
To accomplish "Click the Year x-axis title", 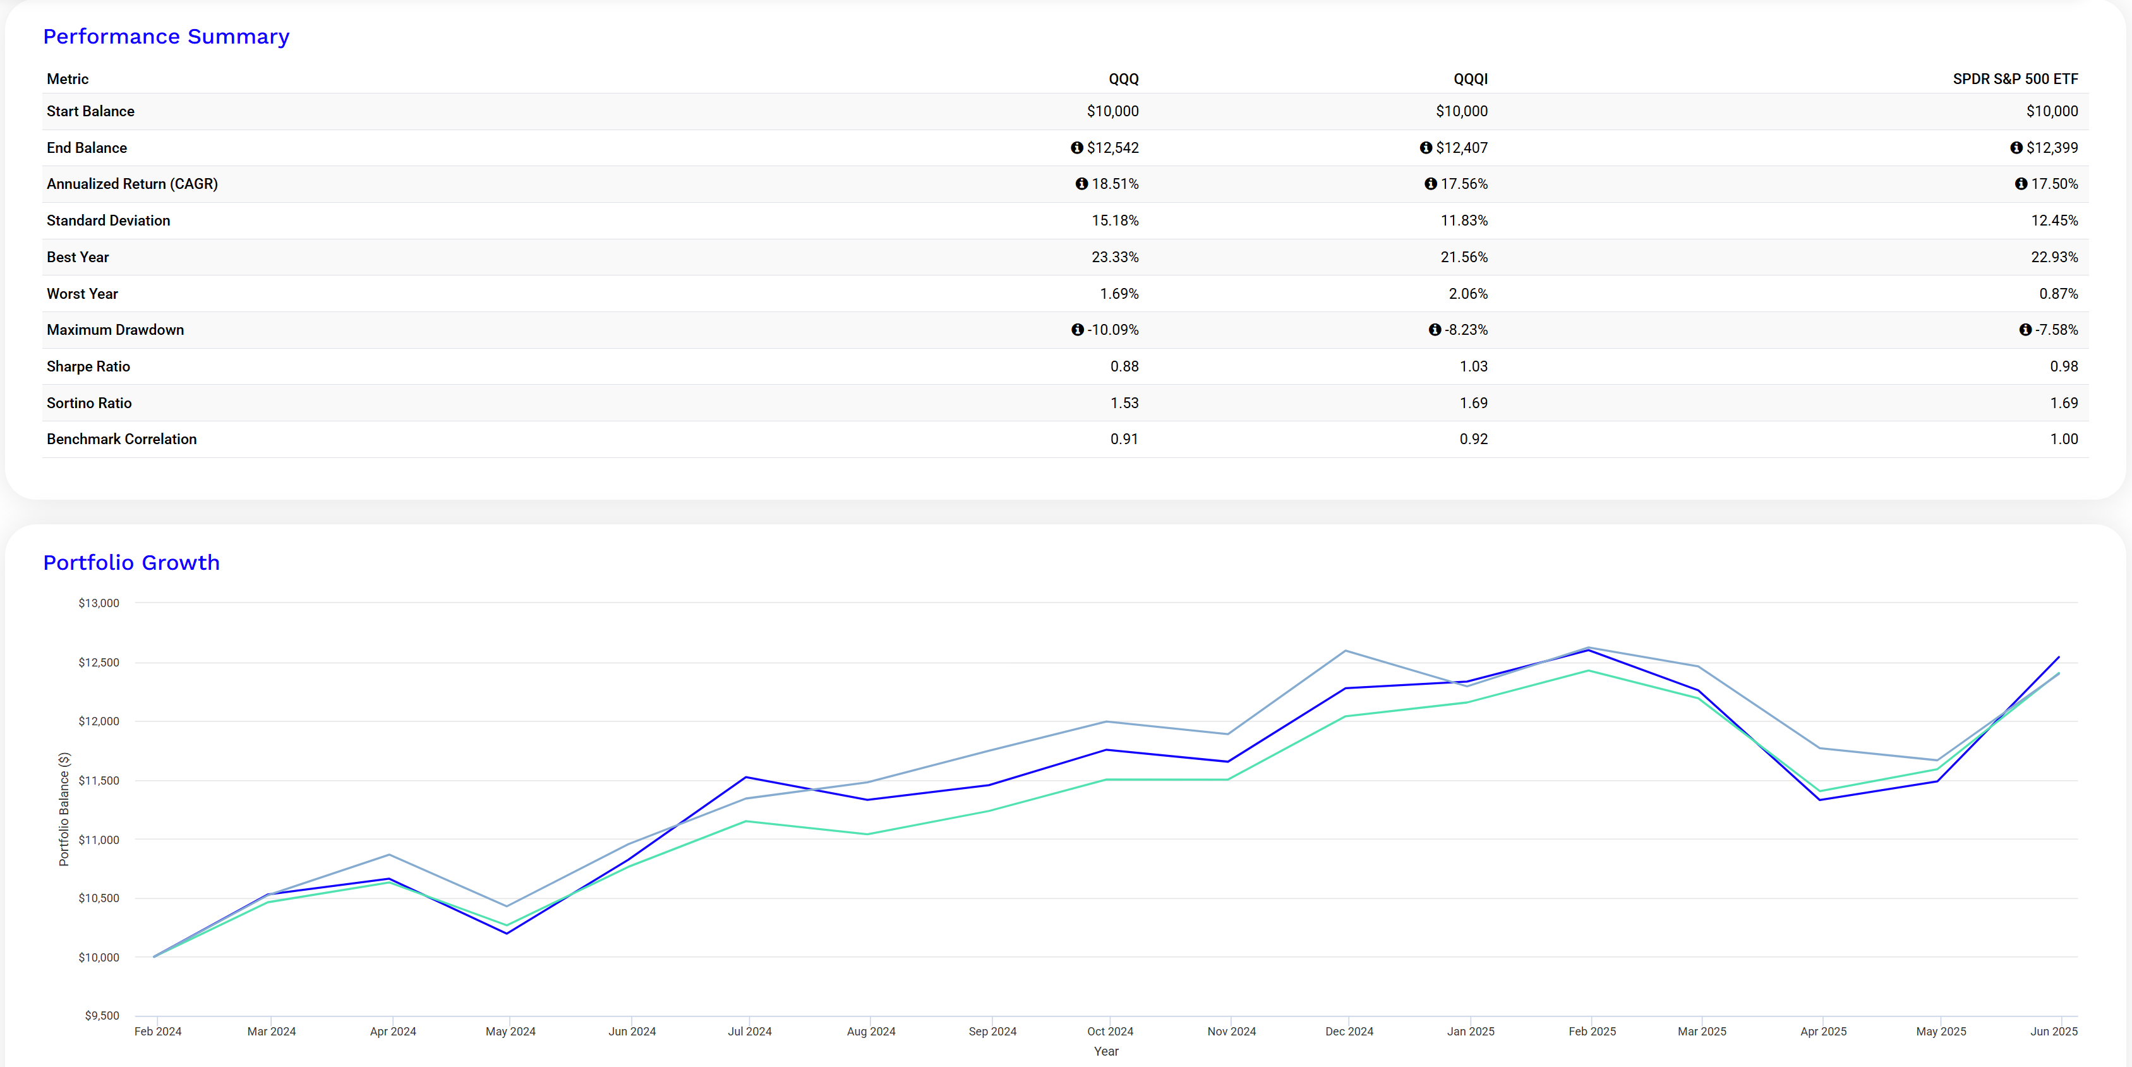I will [x=1107, y=1051].
